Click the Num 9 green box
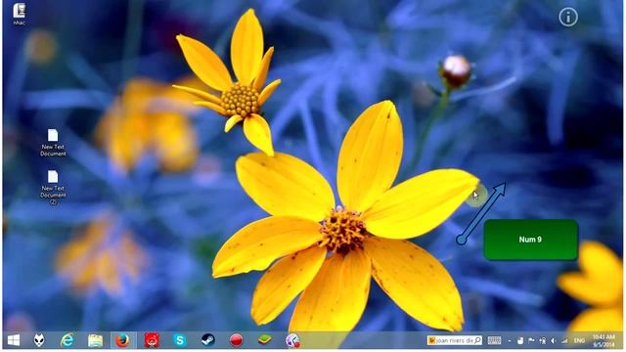The height and width of the screenshot is (352, 626). 530,240
